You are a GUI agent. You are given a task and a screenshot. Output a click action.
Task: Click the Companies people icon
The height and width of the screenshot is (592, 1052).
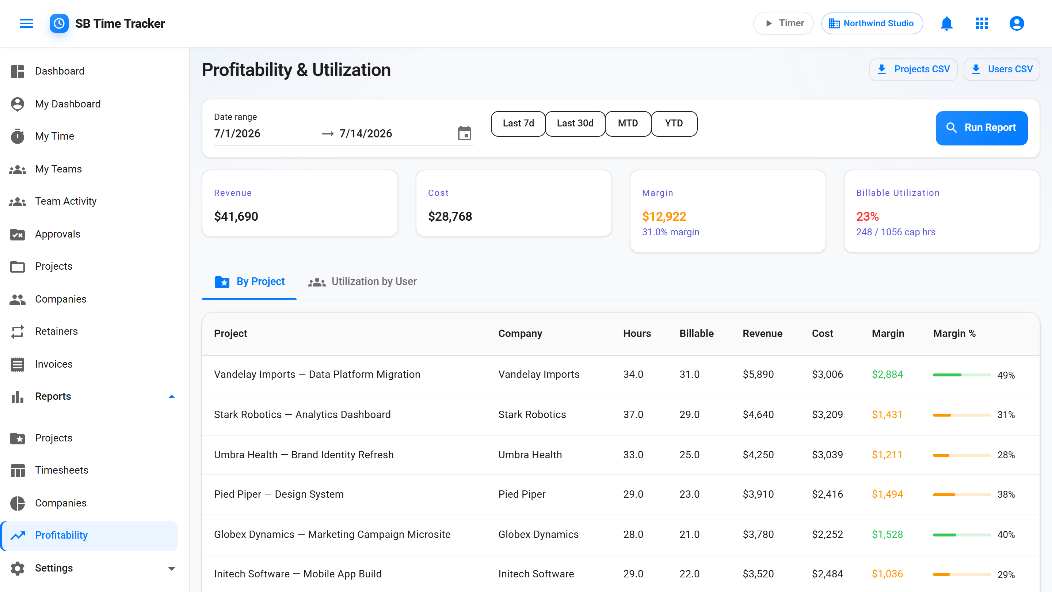(x=18, y=299)
